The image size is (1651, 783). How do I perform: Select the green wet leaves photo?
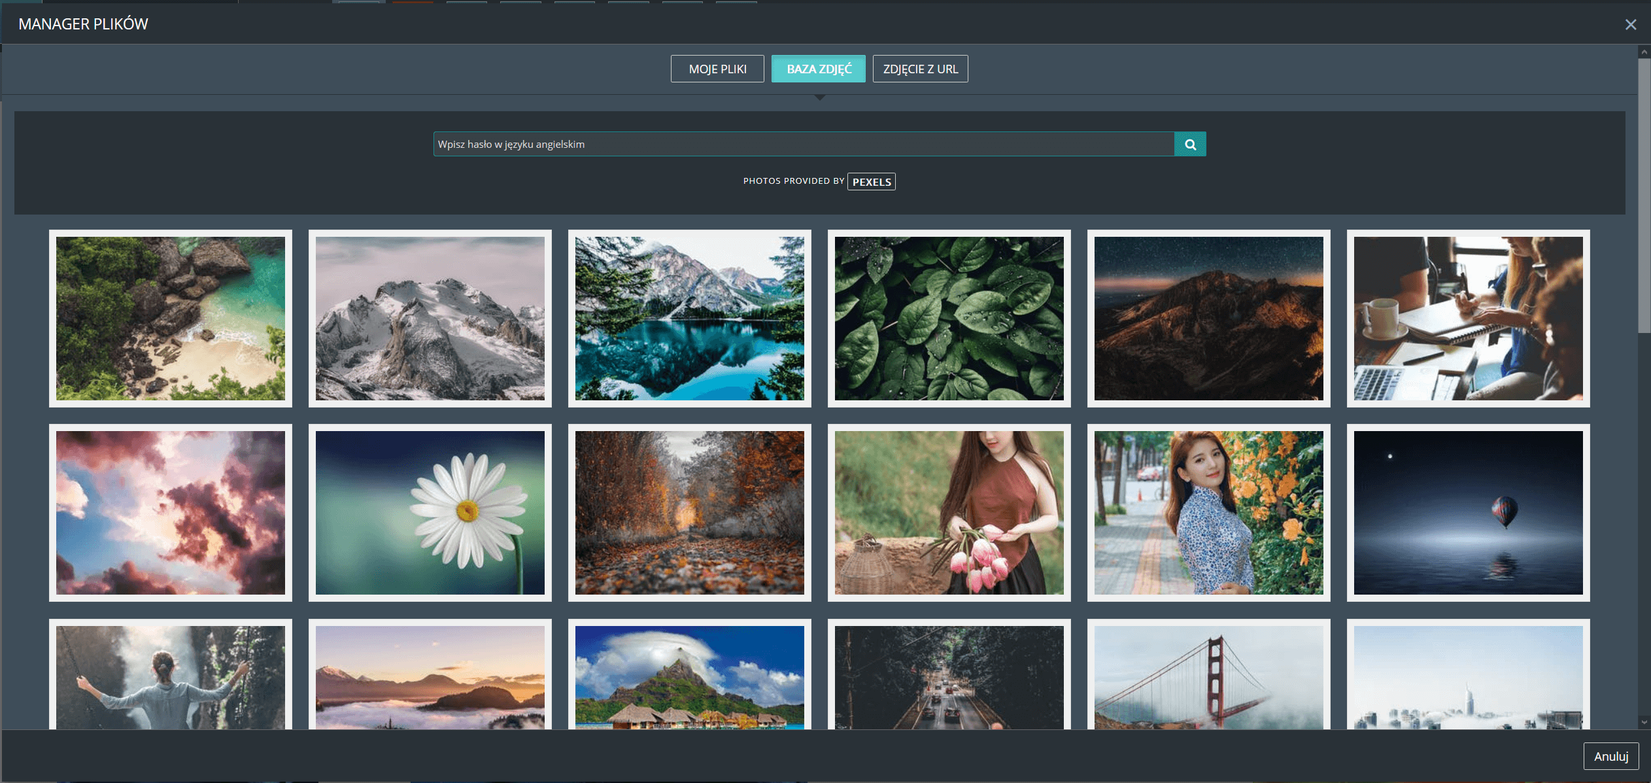tap(949, 319)
